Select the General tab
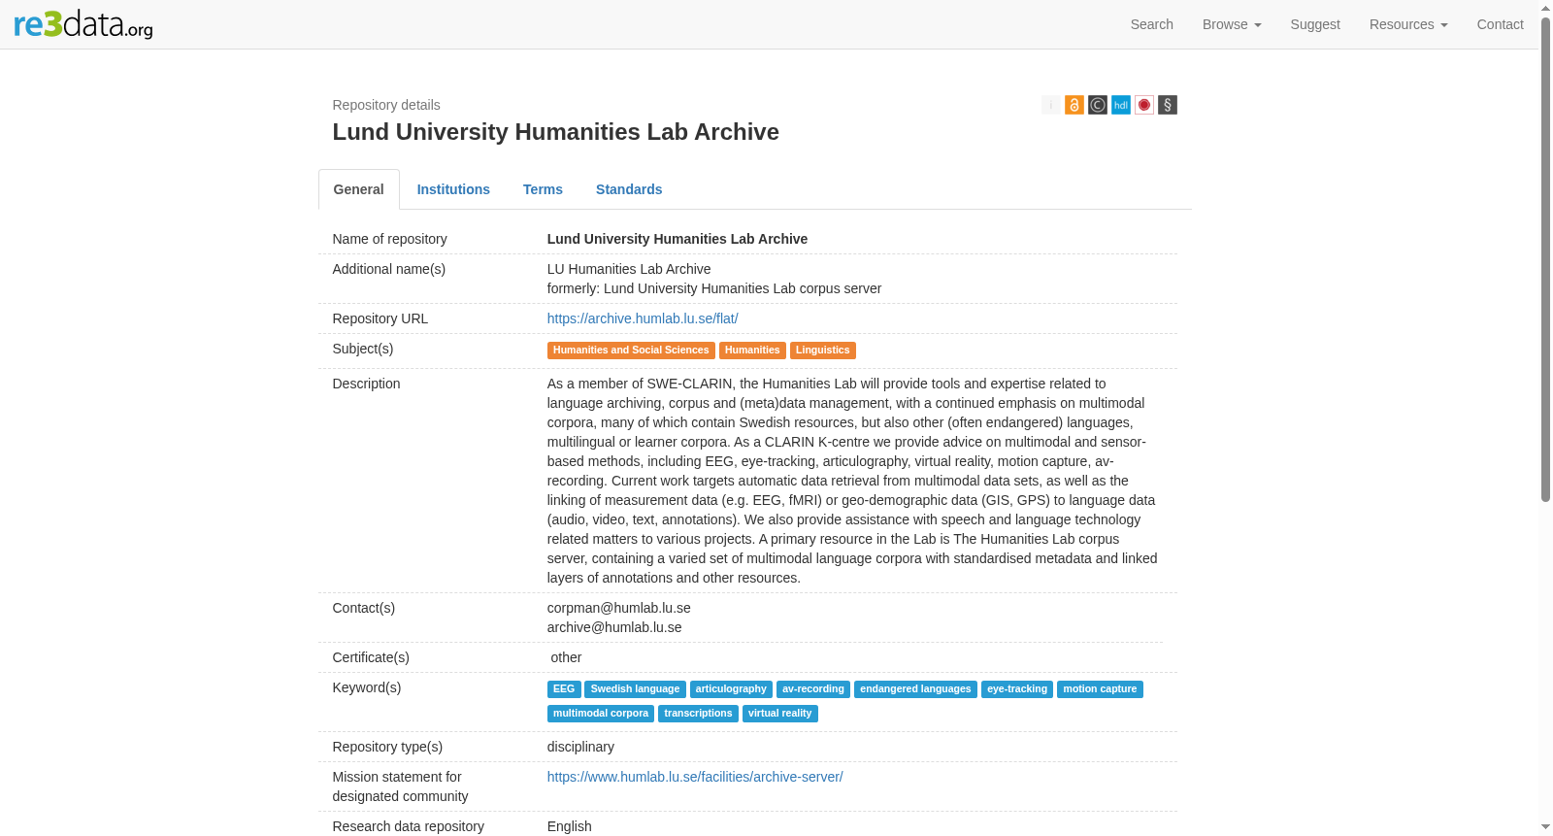Viewport: 1553px width, 836px height. [x=359, y=189]
